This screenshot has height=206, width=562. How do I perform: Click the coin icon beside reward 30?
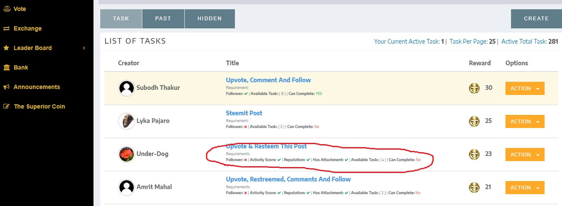[x=474, y=88]
